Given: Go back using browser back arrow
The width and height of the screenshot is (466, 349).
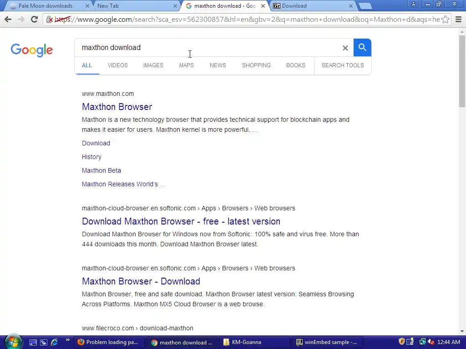Looking at the screenshot, I should (x=8, y=20).
